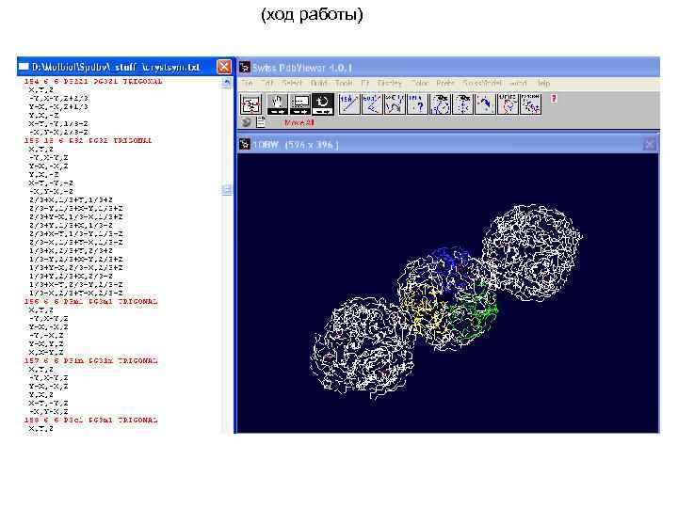Click the line '-X,Y-X,2/3-Z'
Screen dimensions: 678x508
click(x=58, y=133)
